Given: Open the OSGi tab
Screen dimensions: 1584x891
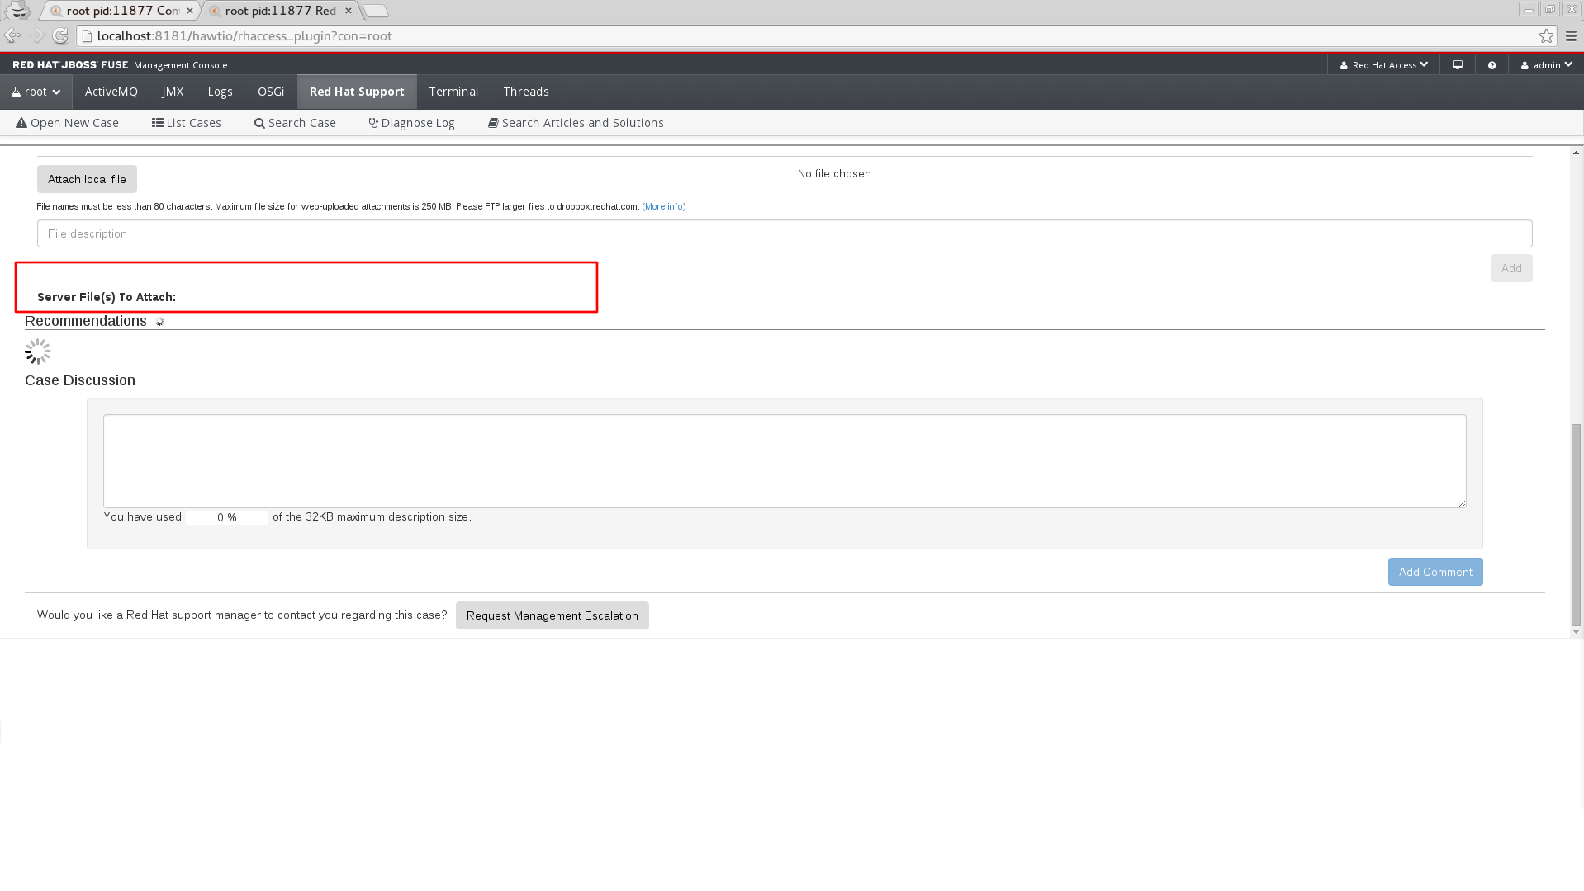Looking at the screenshot, I should [271, 92].
